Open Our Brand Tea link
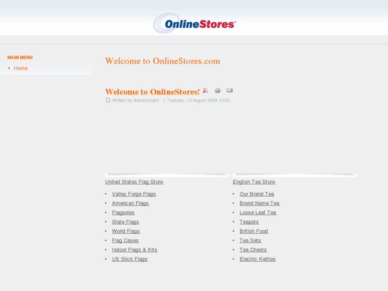This screenshot has width=388, height=291. click(x=257, y=194)
